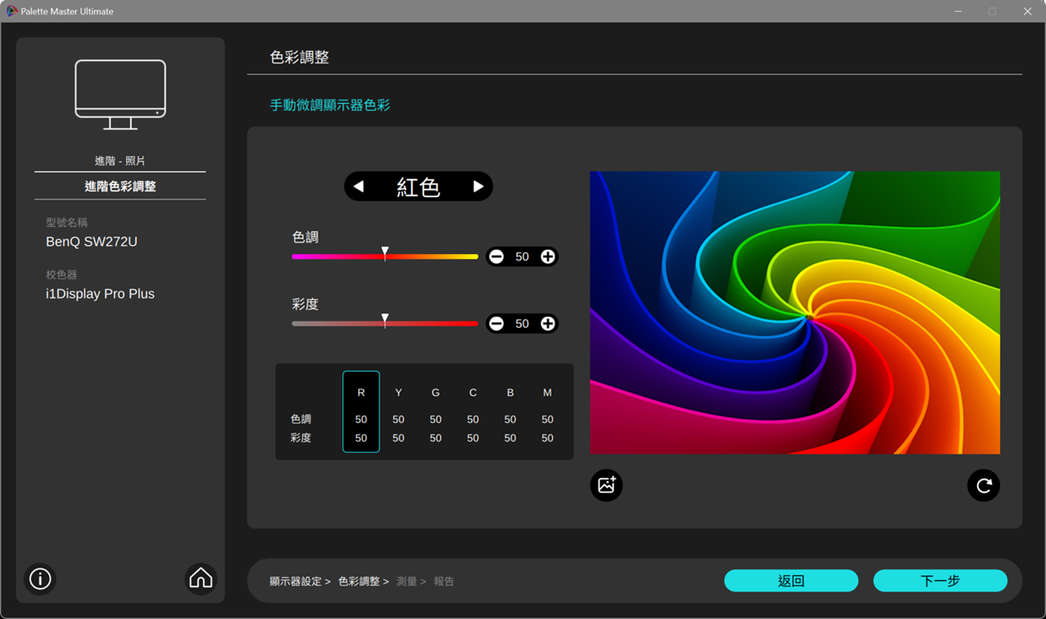1046x619 pixels.
Task: Click the 下一步 next button
Action: coord(940,580)
